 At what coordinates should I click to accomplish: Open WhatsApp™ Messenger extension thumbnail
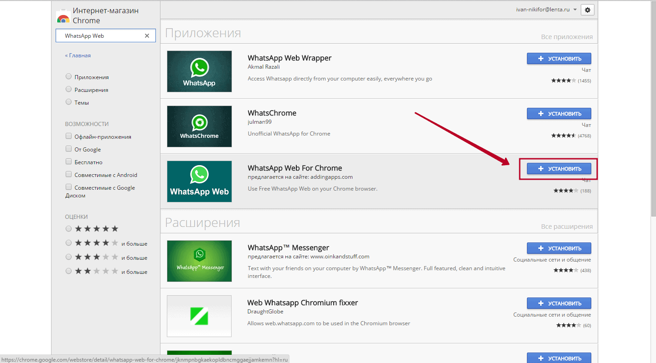coord(199,261)
